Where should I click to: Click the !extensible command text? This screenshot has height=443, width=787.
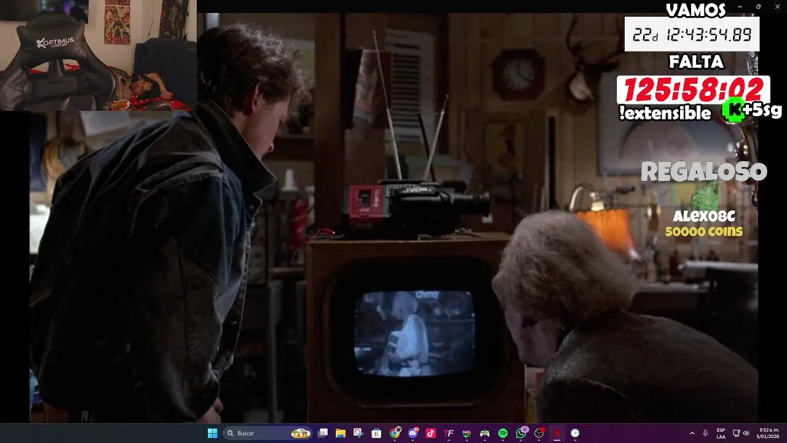(665, 113)
